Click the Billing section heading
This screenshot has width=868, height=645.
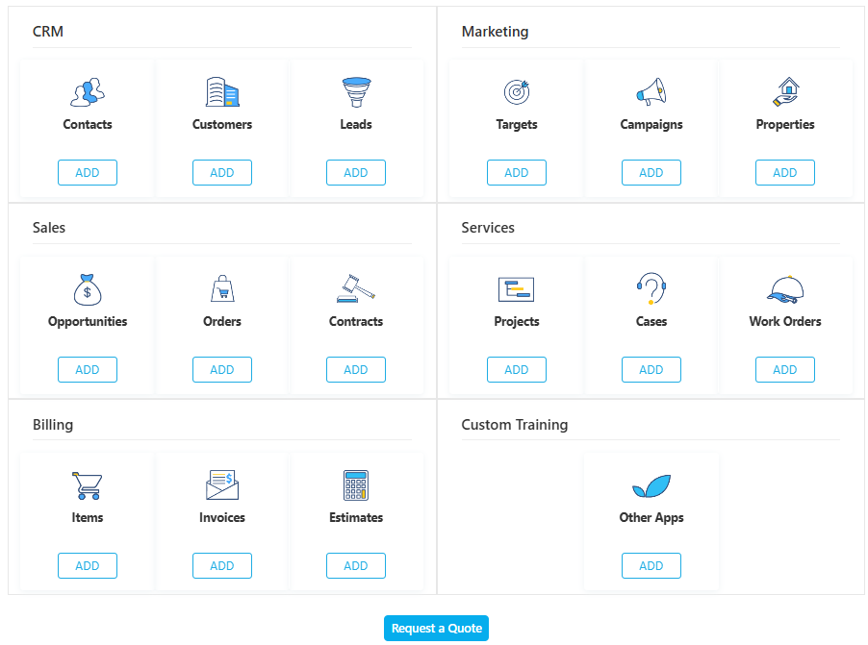point(53,425)
